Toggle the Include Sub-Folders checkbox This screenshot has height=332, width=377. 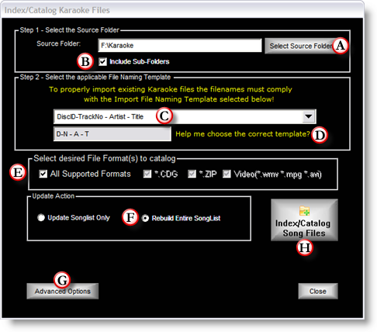coord(102,61)
